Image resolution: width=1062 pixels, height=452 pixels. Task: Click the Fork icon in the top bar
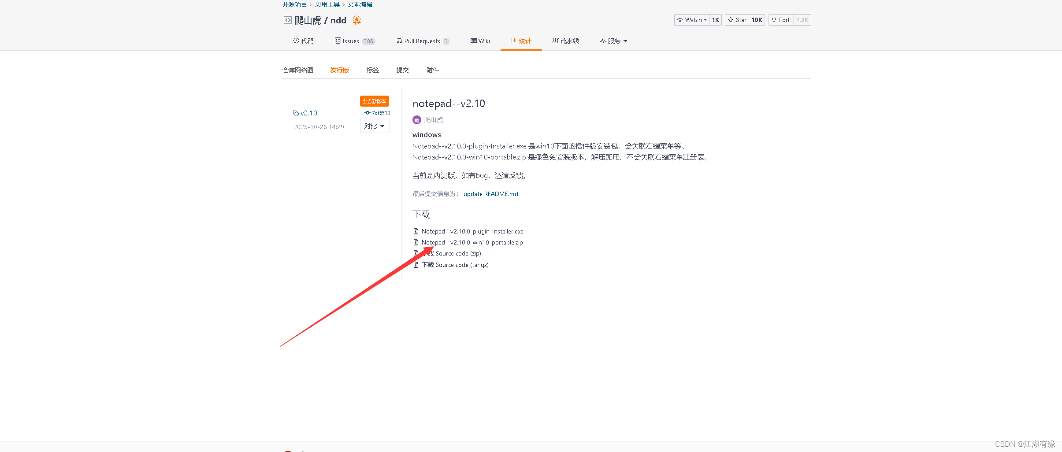(773, 20)
